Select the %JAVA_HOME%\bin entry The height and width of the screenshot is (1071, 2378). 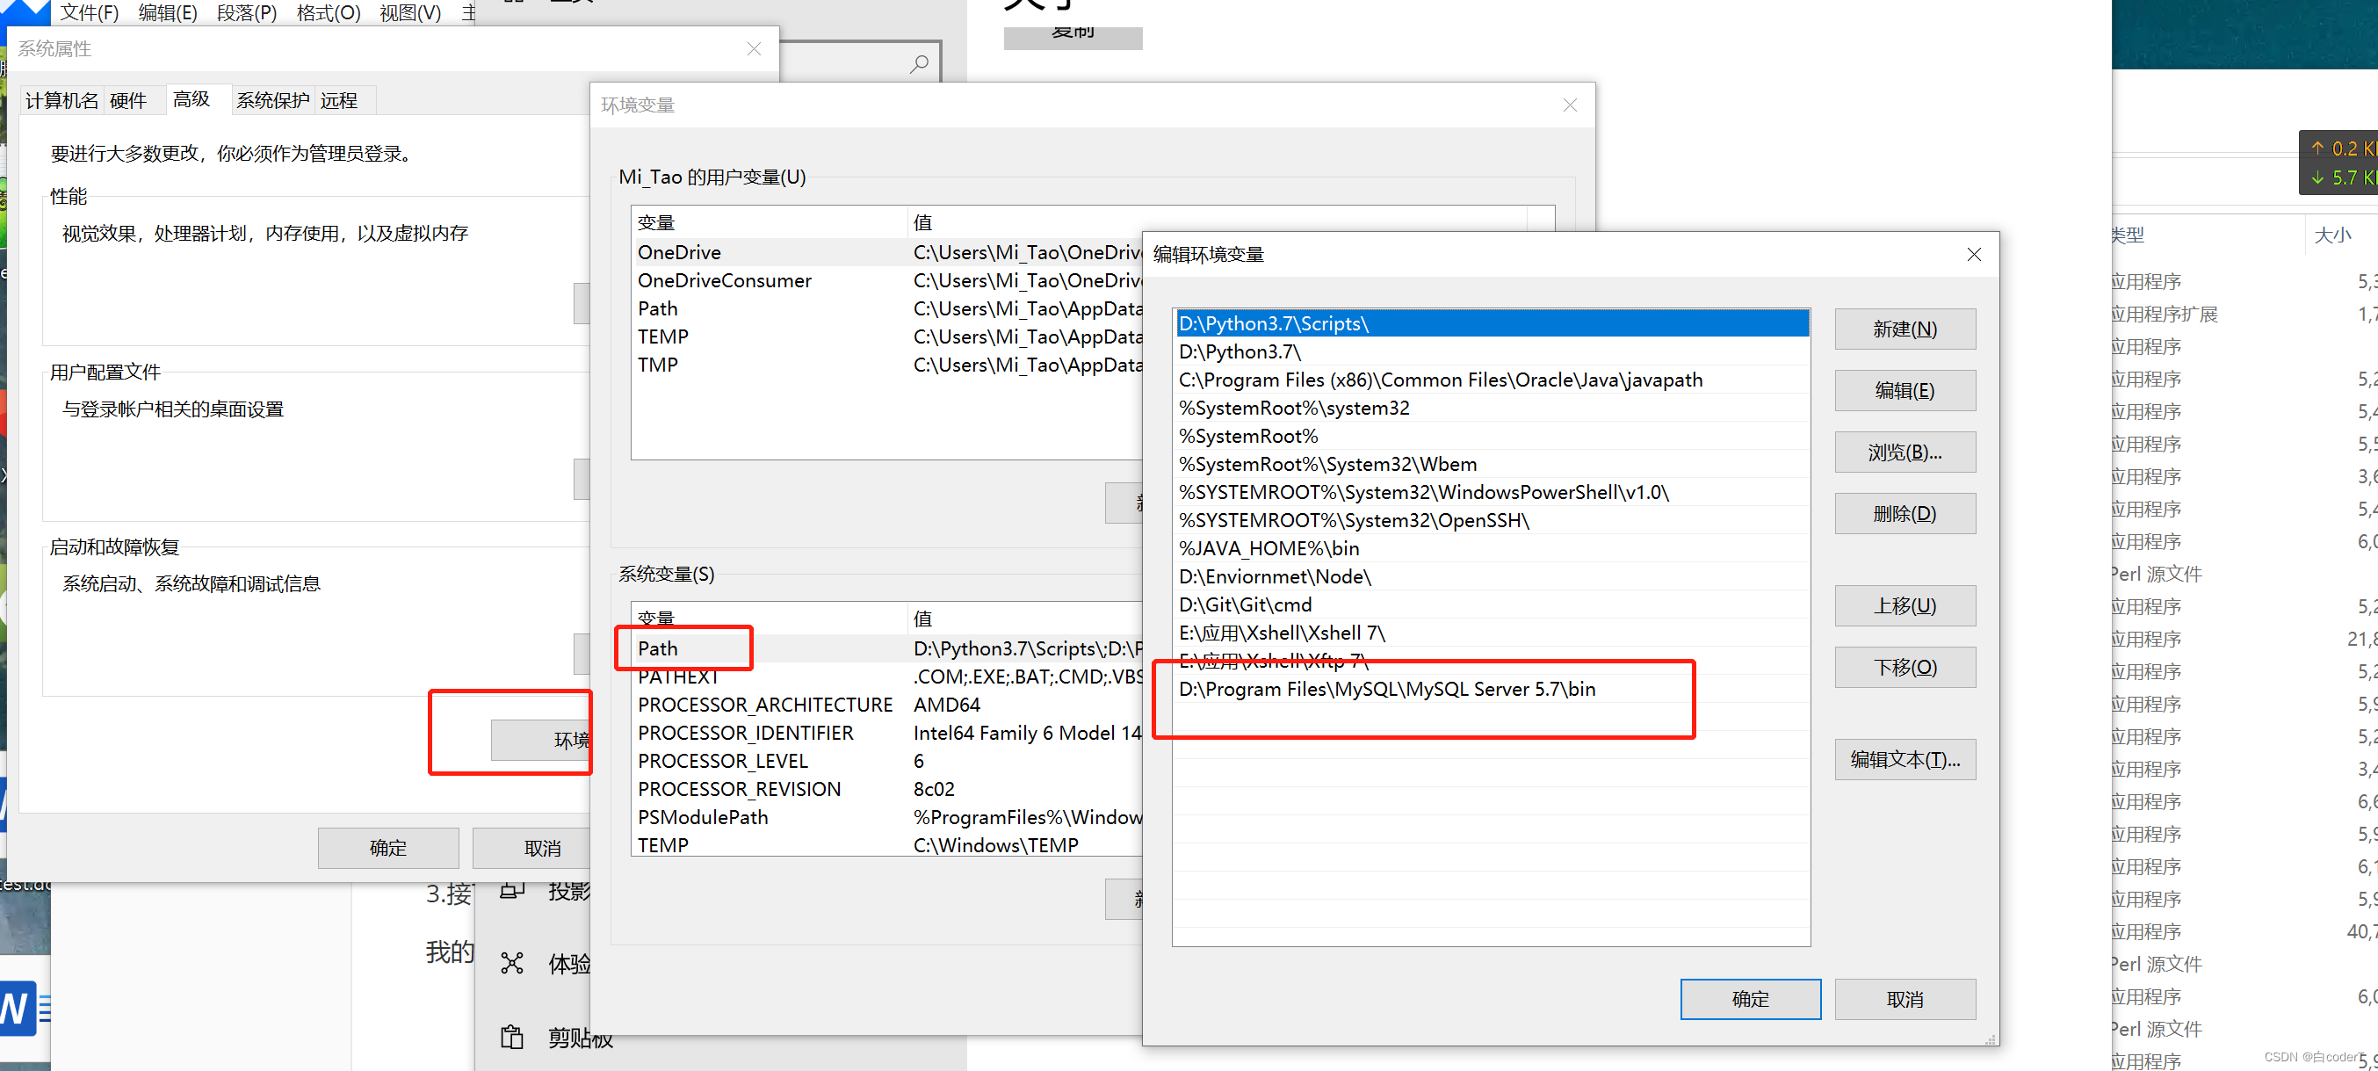click(x=1269, y=548)
